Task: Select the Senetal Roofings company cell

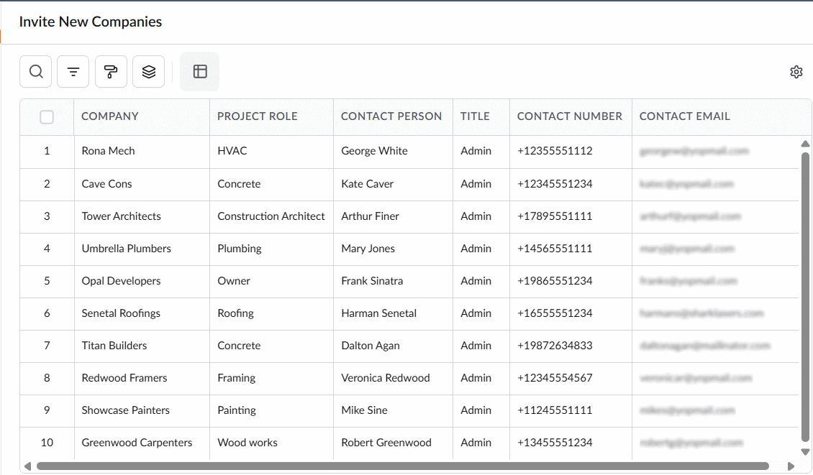Action: point(142,313)
